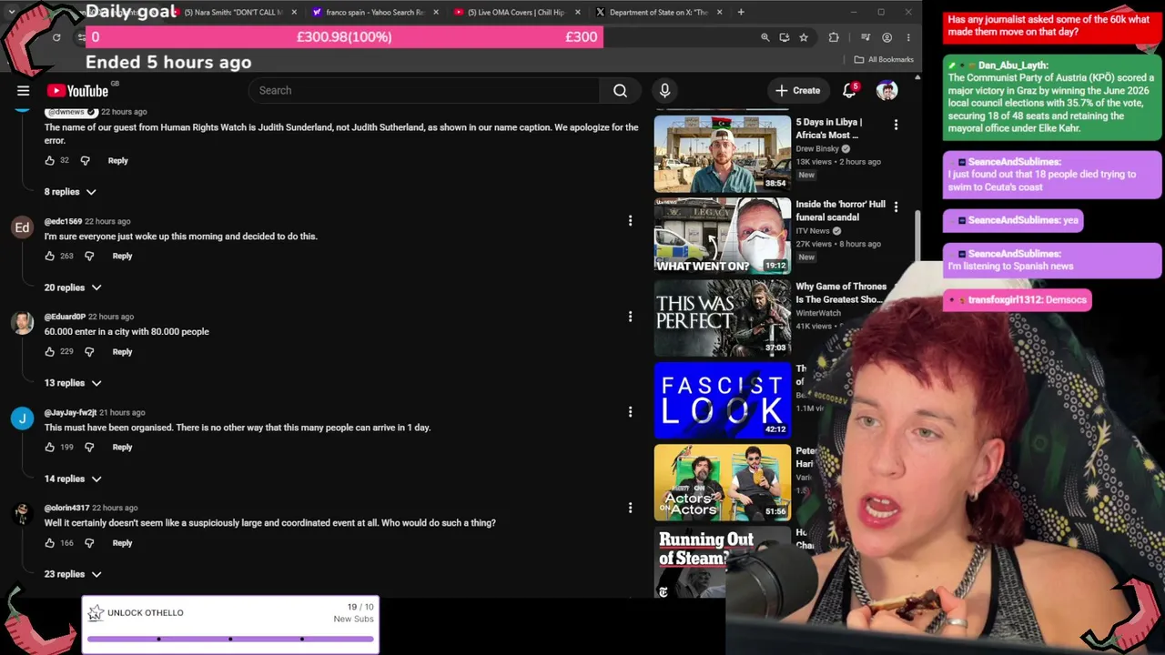The height and width of the screenshot is (655, 1165).
Task: Open the options menu for Hull funeral scandal video
Action: 896,207
